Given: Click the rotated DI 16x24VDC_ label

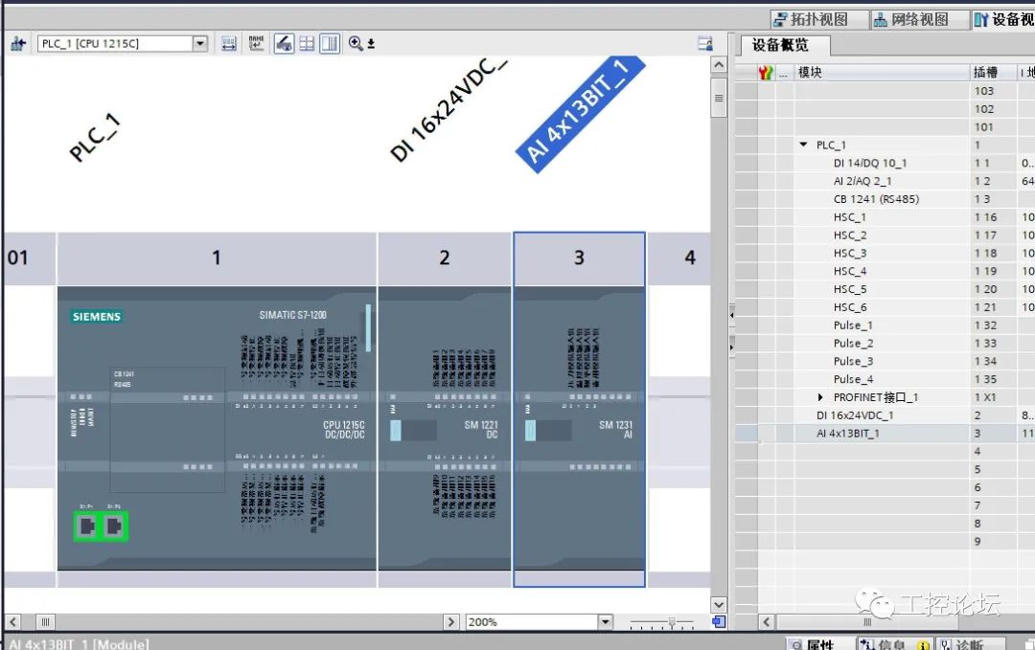Looking at the screenshot, I should click(x=448, y=109).
